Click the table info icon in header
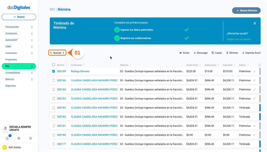 tap(259, 65)
